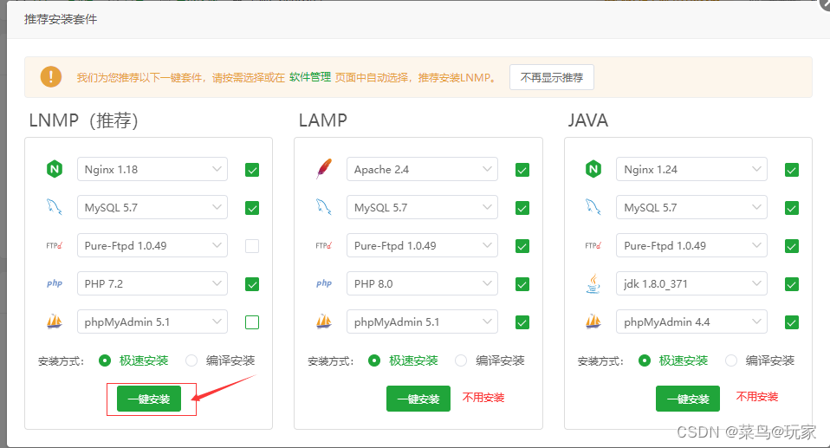Click the PHP logo icon in LAMP
The width and height of the screenshot is (830, 448).
coord(324,284)
